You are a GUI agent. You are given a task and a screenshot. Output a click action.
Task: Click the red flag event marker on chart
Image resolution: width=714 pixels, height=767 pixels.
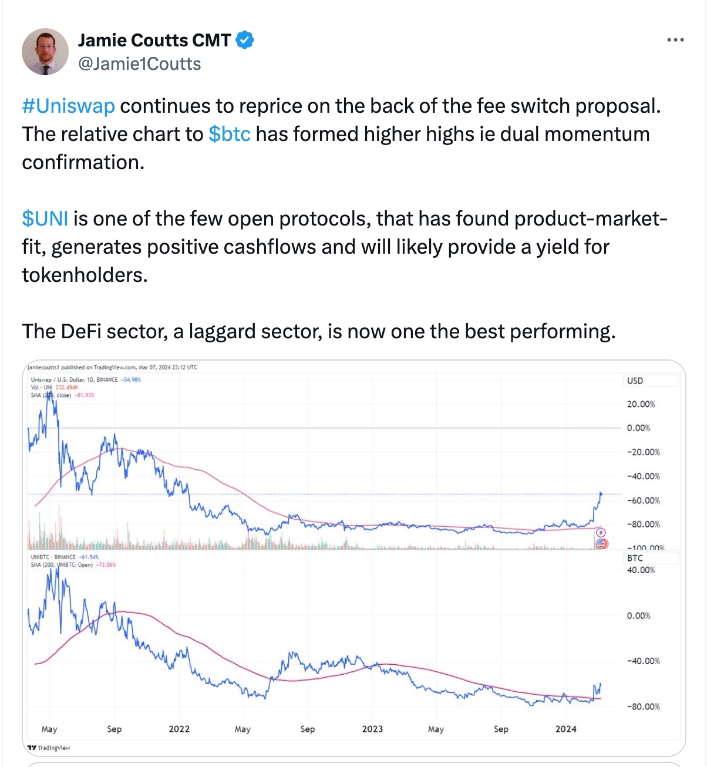[601, 543]
